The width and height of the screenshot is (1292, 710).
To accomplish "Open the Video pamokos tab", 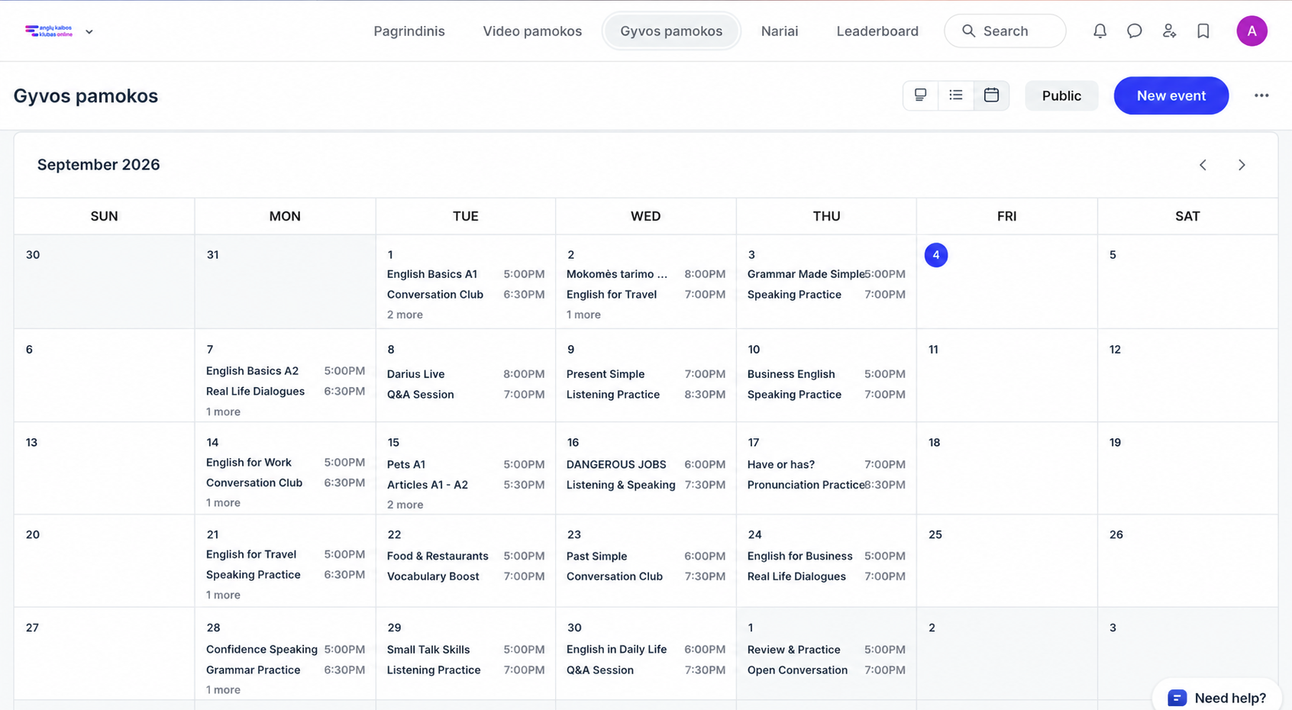I will (x=532, y=31).
